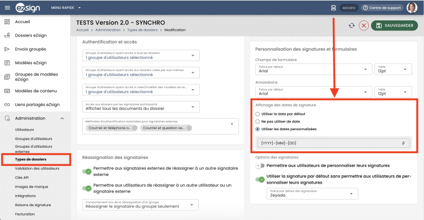Open Intégrations submenu item

(x=25, y=196)
